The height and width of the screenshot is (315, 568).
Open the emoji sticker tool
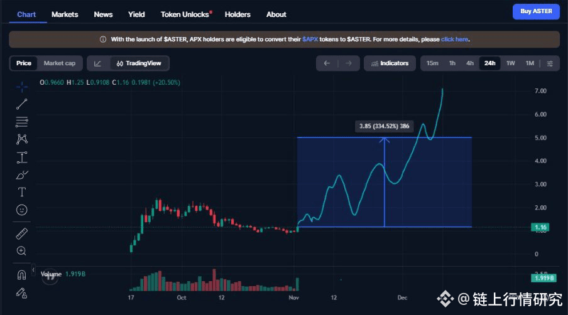click(21, 210)
